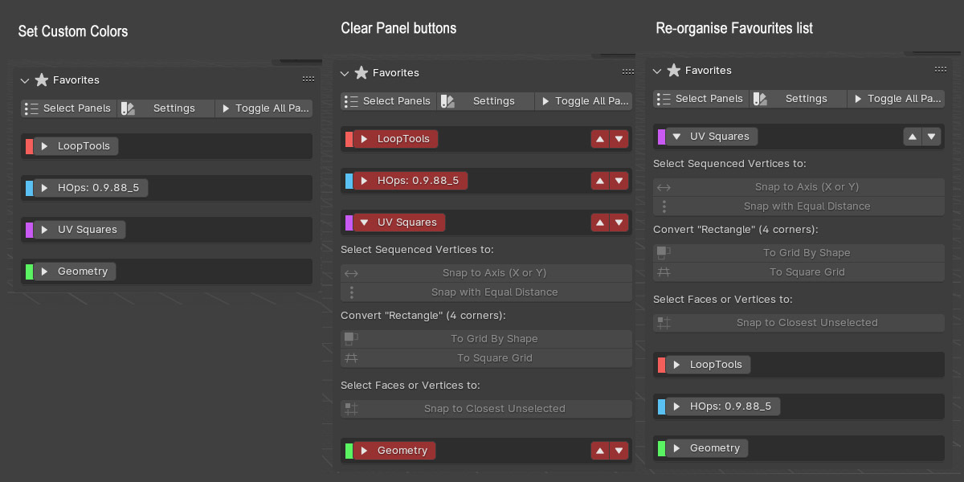Click Favorites star icon under Set Custom Colors
The width and height of the screenshot is (964, 482).
click(x=42, y=80)
